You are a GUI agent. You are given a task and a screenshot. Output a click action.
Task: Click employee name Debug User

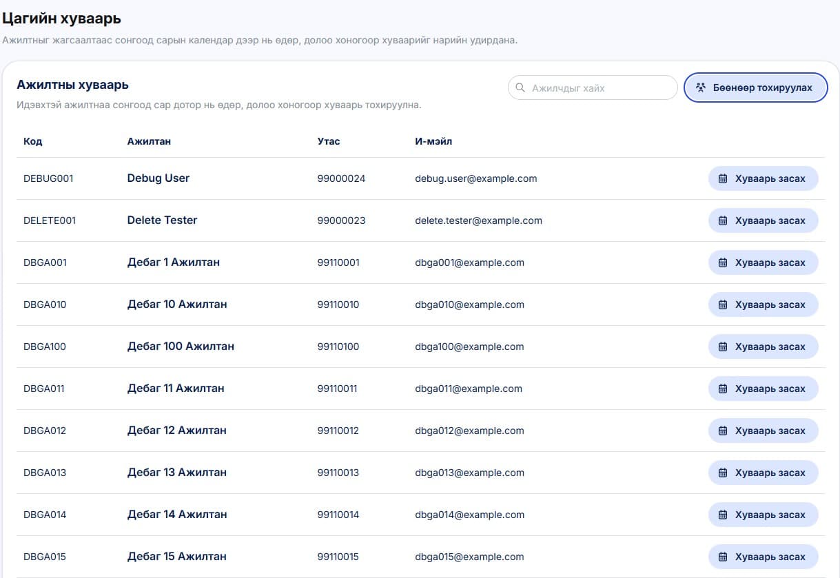tap(158, 178)
